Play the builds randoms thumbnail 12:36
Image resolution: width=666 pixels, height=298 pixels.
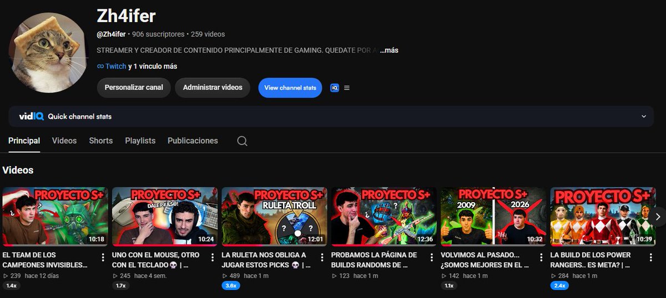tap(384, 217)
